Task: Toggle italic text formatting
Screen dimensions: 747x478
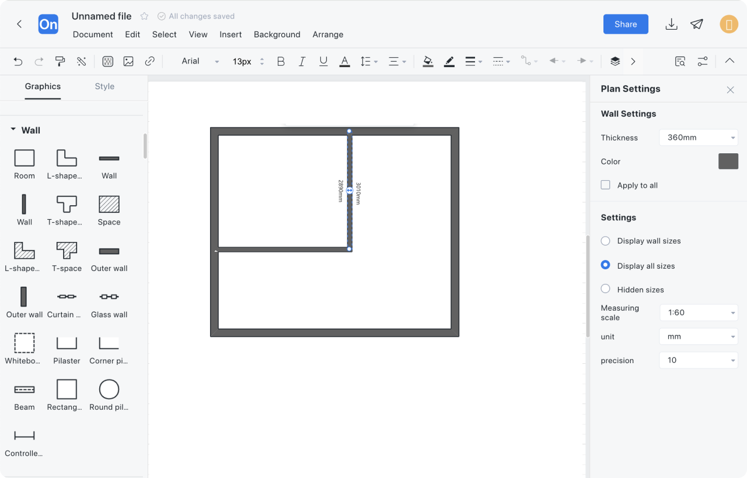Action: 302,61
